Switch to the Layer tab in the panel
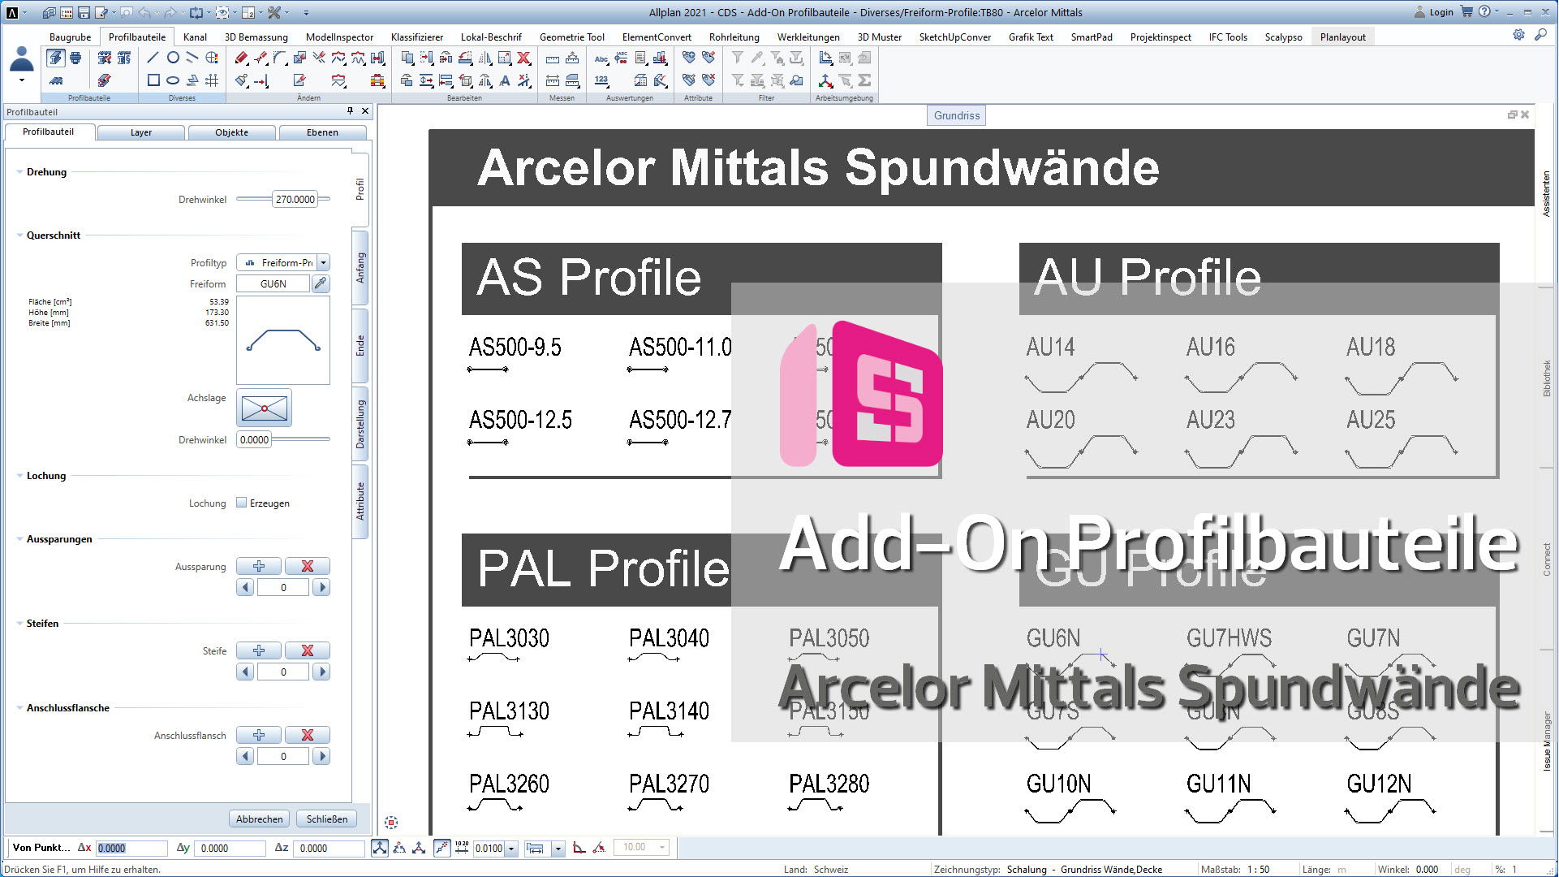This screenshot has width=1559, height=877. pyautogui.click(x=141, y=132)
